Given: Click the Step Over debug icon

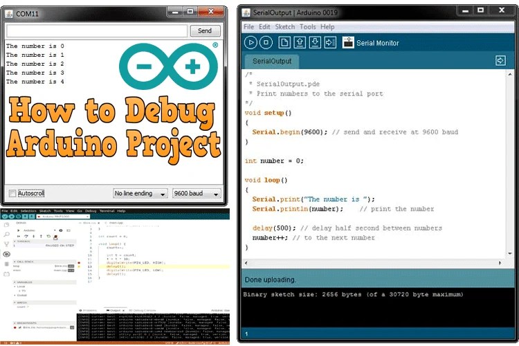Looking at the screenshot, I should (26, 236).
